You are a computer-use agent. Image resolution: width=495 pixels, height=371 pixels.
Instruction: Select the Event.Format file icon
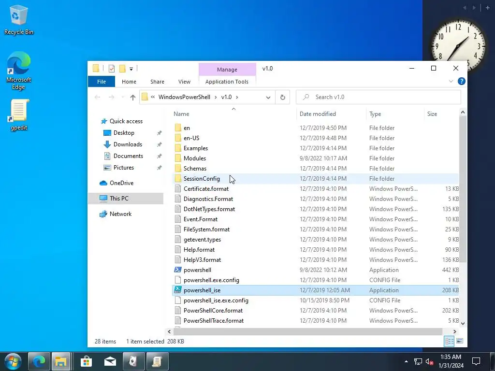tap(178, 219)
